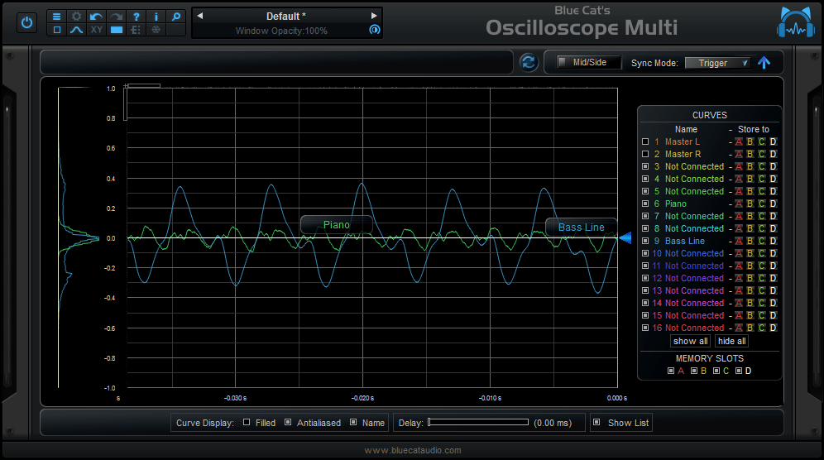The image size is (824, 460).
Task: Click the hide all button
Action: pyautogui.click(x=731, y=341)
